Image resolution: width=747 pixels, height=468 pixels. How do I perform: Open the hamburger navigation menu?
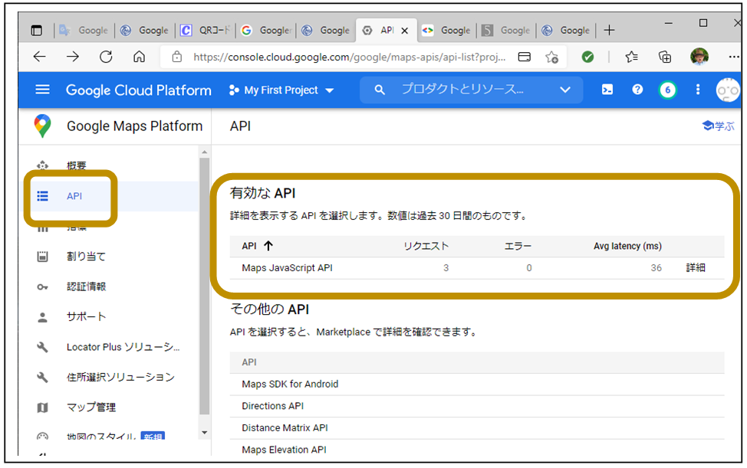coord(43,90)
